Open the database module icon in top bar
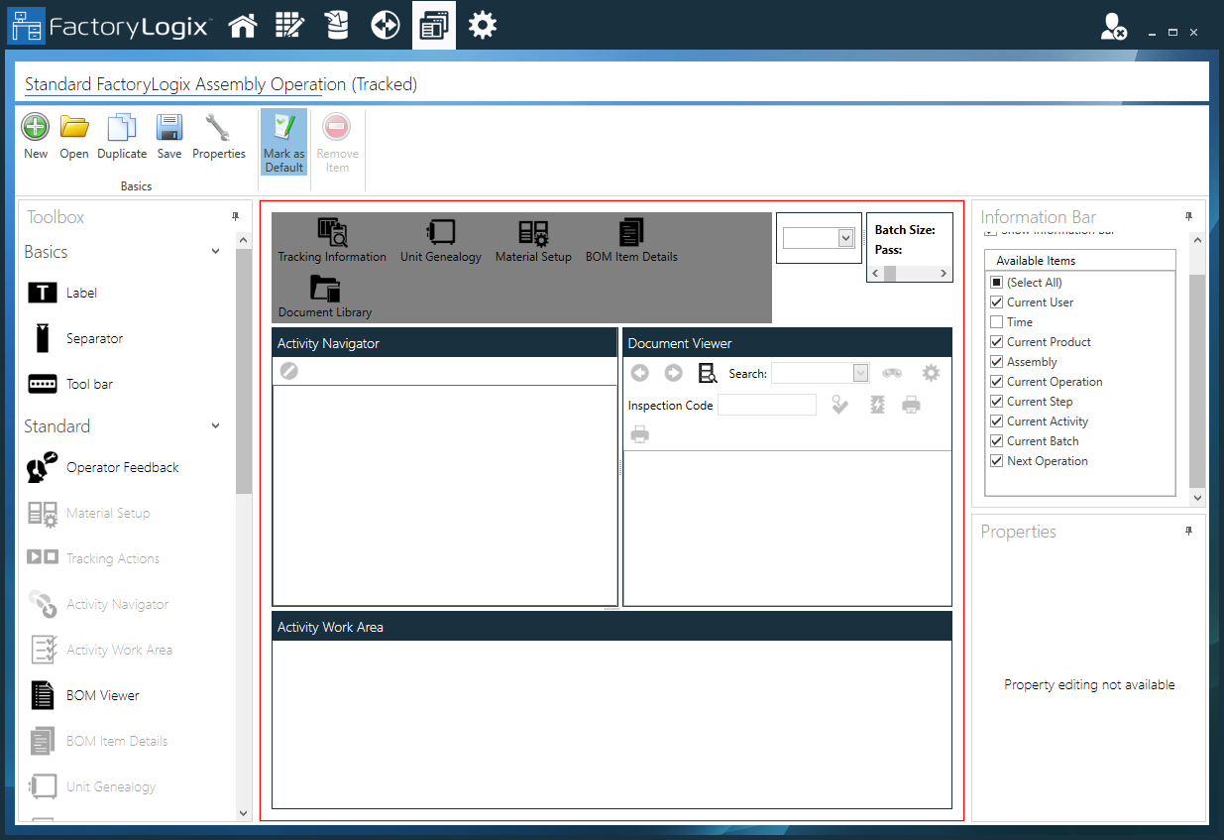The image size is (1224, 840). tap(337, 26)
